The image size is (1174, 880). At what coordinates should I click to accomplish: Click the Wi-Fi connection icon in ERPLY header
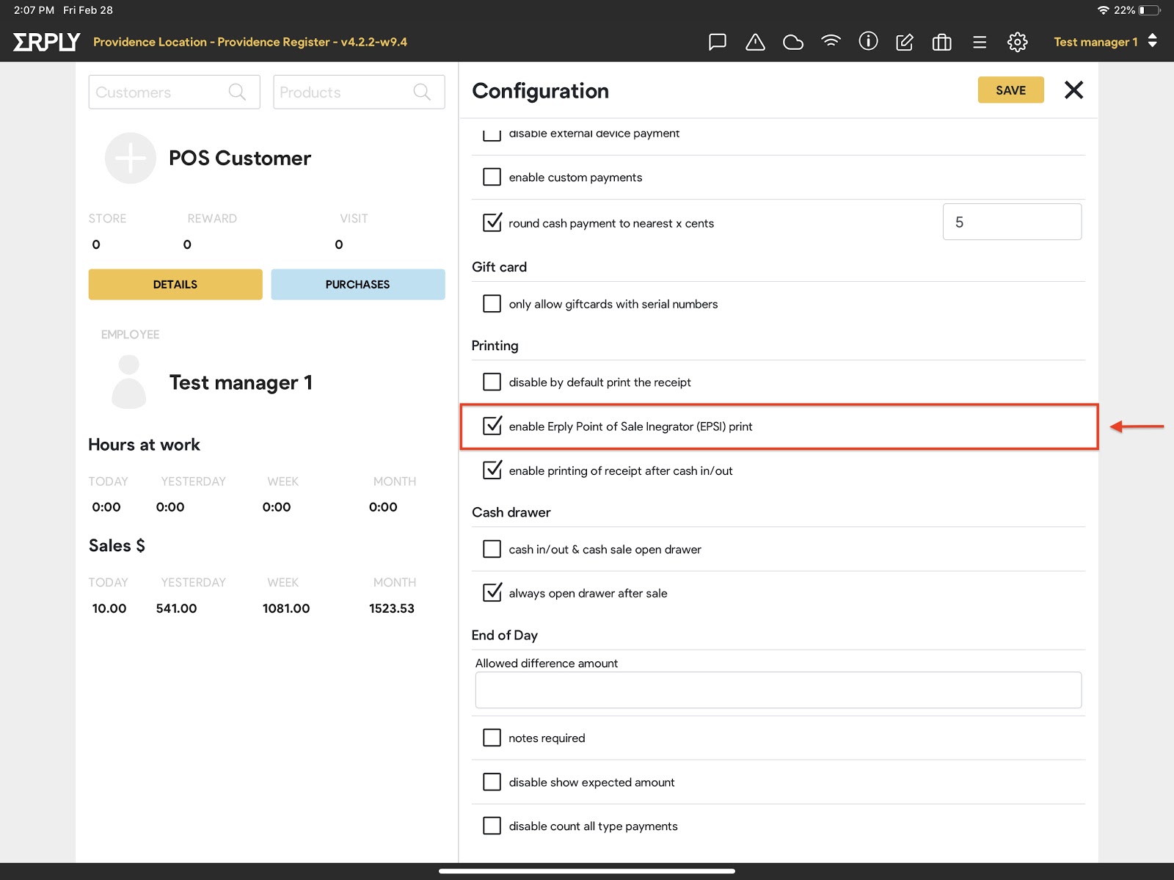click(831, 41)
